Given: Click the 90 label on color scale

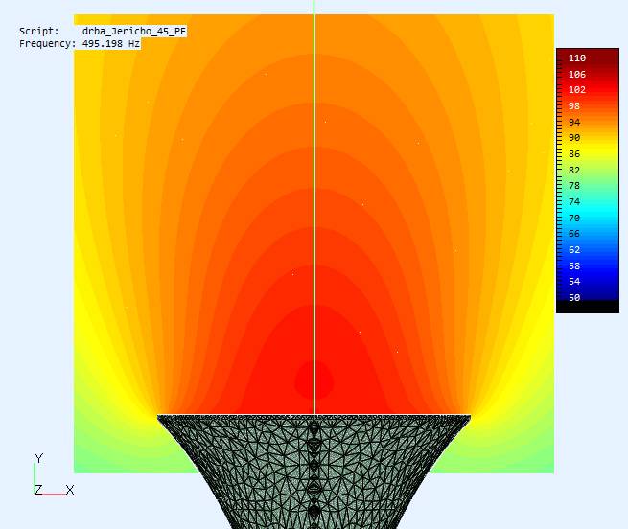Looking at the screenshot, I should pyautogui.click(x=574, y=138).
